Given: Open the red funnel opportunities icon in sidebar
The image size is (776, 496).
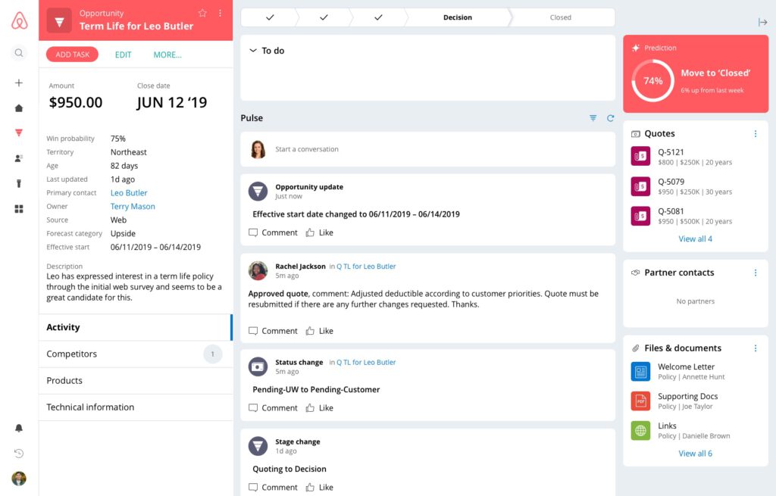Looking at the screenshot, I should (19, 133).
